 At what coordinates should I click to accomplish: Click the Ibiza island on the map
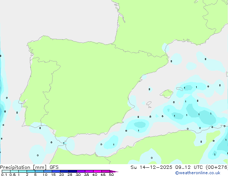[x=149, y=103]
